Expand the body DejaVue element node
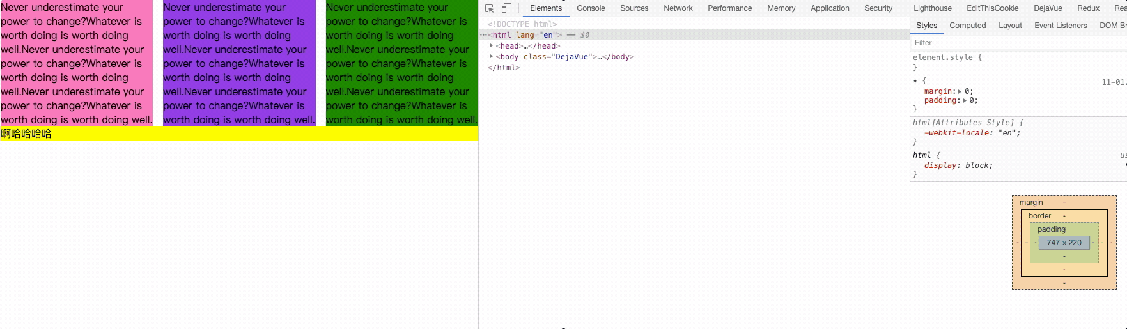 (491, 57)
